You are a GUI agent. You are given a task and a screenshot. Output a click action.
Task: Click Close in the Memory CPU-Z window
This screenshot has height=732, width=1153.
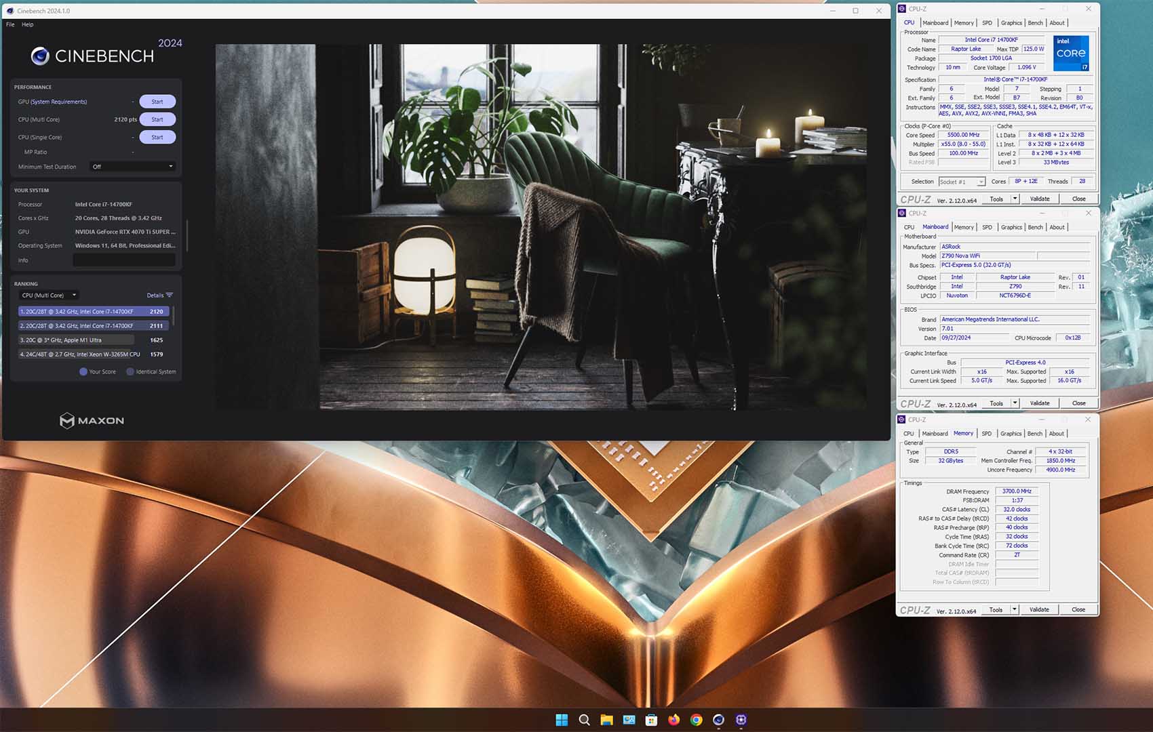(x=1078, y=609)
